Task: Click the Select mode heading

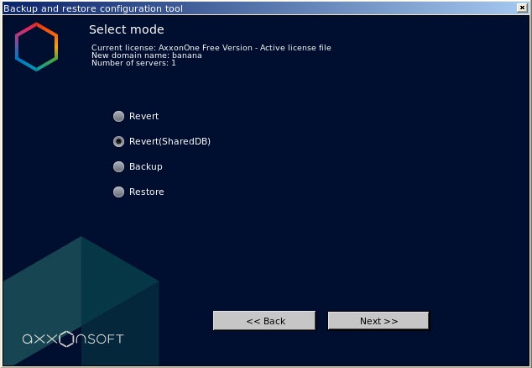Action: click(127, 29)
